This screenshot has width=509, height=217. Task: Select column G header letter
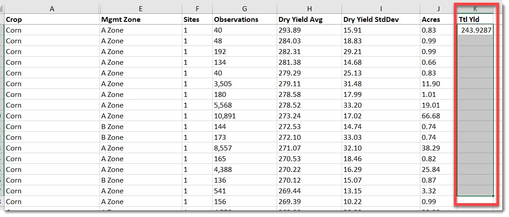244,8
